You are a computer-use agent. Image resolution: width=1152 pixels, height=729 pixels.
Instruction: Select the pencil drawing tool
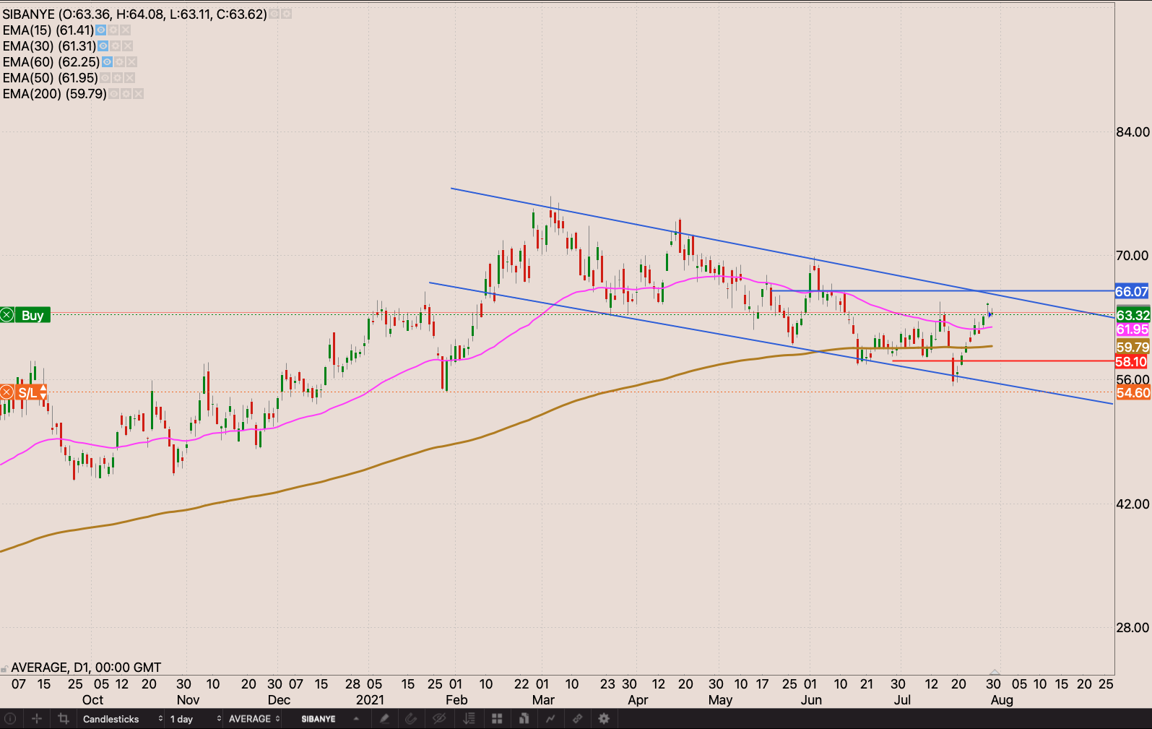[384, 719]
